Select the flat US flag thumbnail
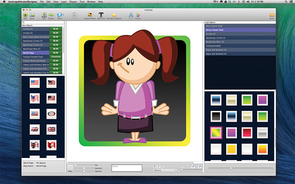The image size is (295, 184). pos(34,82)
